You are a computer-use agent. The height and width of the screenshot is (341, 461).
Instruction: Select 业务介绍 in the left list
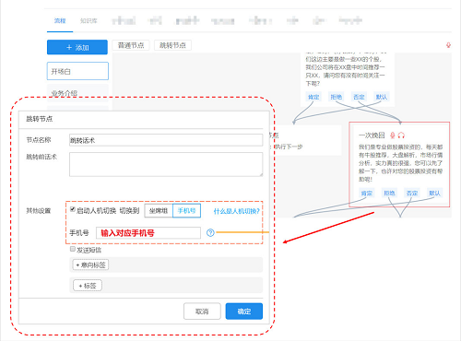point(77,93)
